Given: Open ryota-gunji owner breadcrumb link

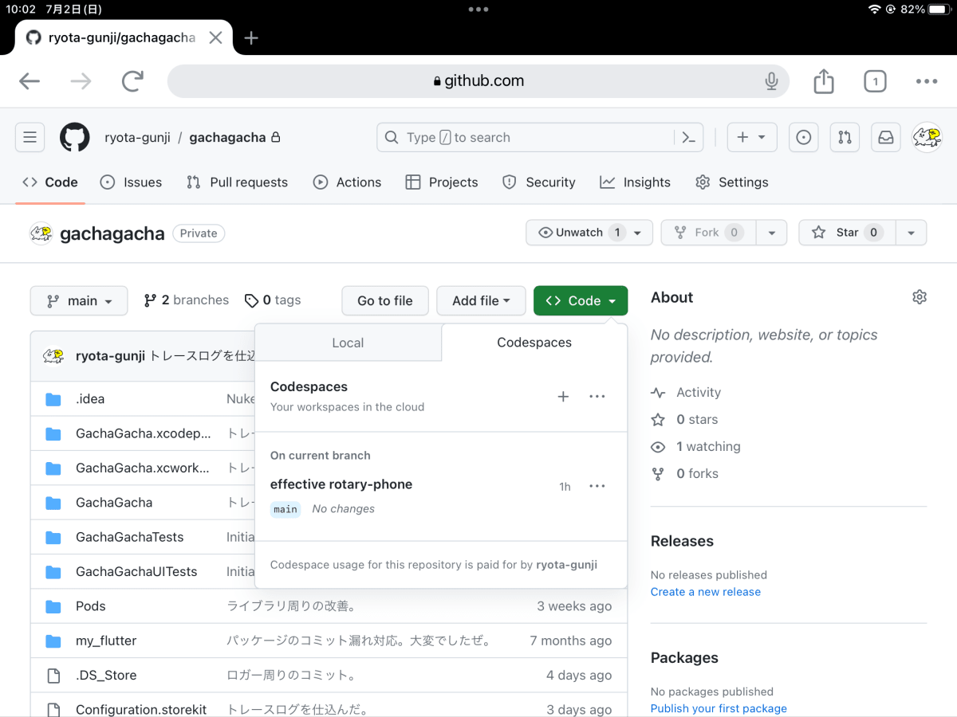Looking at the screenshot, I should (137, 138).
